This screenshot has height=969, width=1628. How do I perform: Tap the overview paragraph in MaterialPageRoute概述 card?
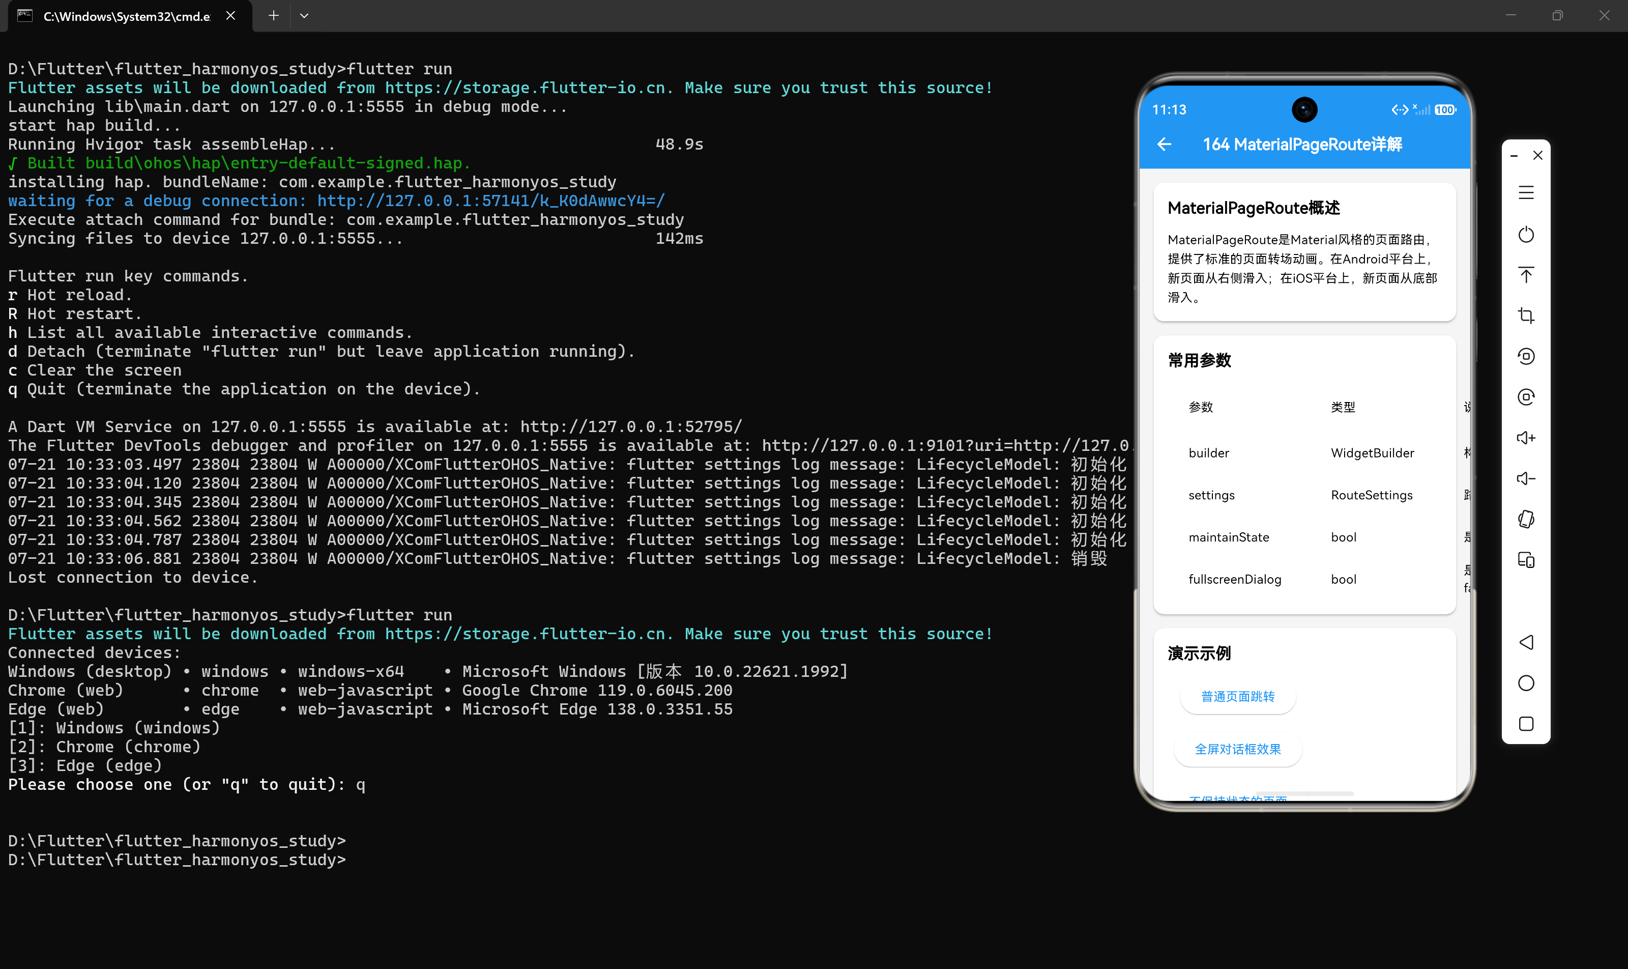point(1302,268)
